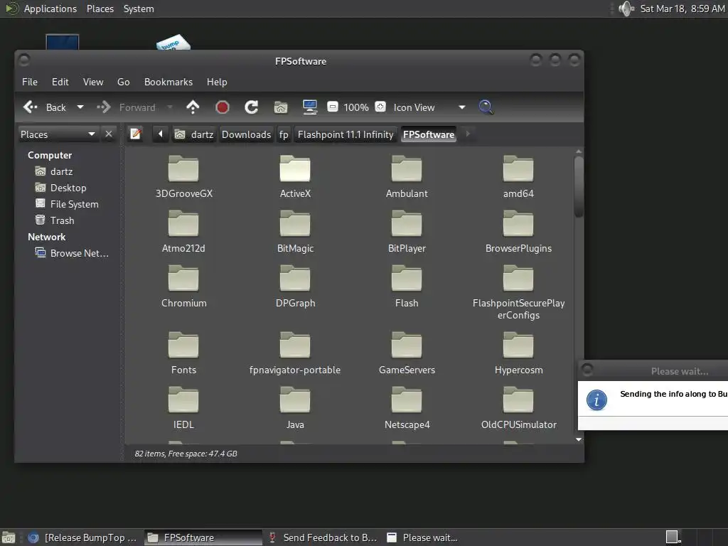Open the File menu
The image size is (728, 546).
(x=30, y=82)
